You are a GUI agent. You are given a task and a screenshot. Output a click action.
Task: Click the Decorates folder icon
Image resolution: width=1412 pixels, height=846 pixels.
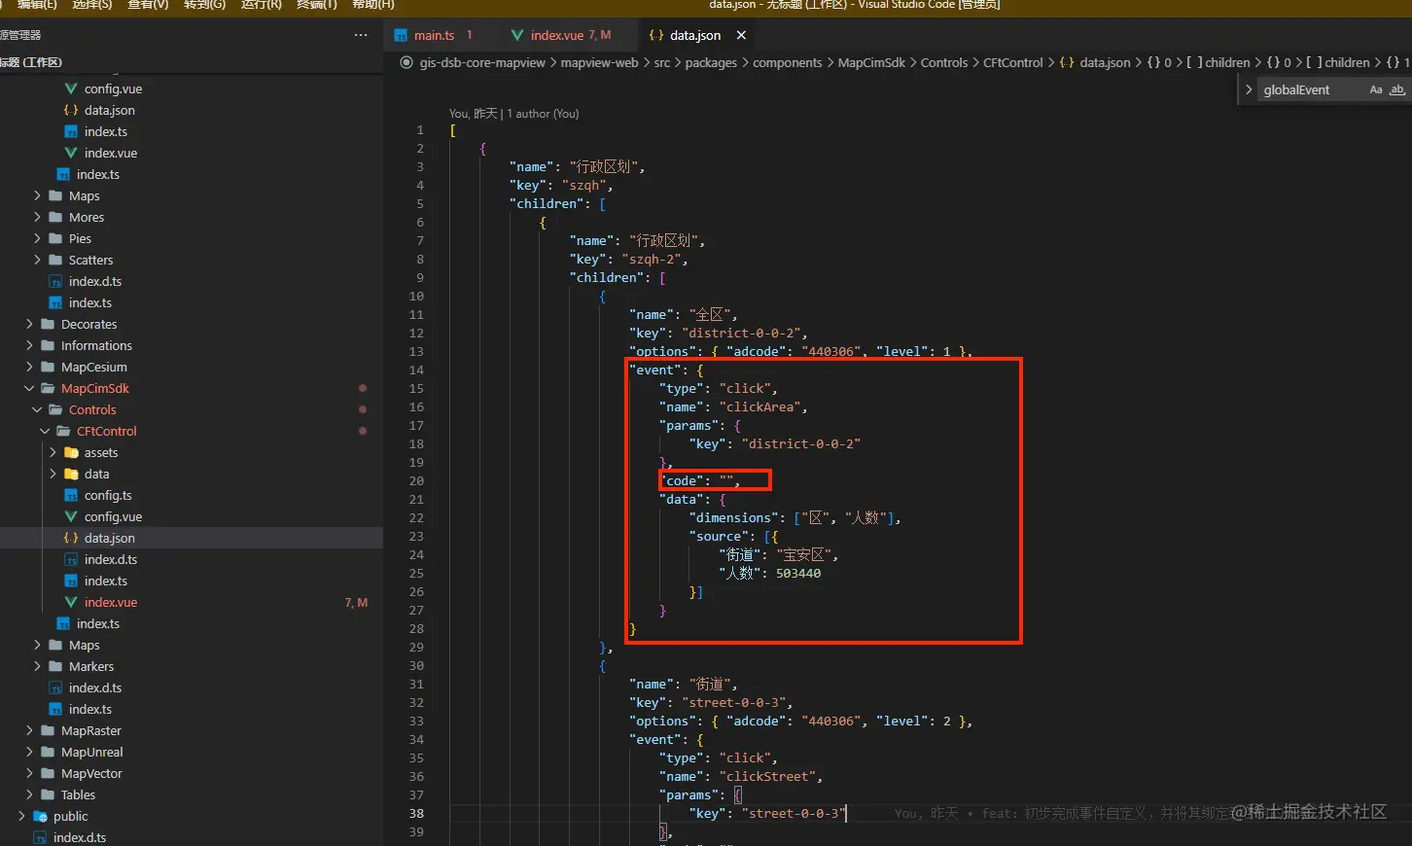coord(49,324)
